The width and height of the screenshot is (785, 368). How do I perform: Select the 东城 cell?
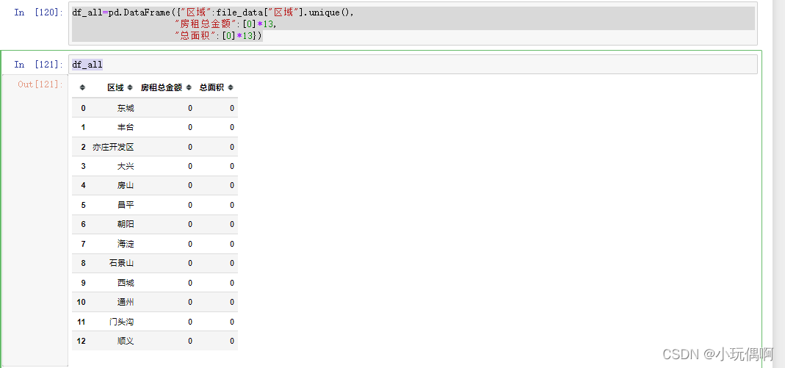126,108
